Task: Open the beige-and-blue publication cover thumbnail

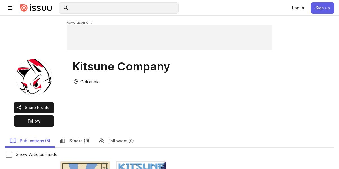Action: tap(85, 165)
